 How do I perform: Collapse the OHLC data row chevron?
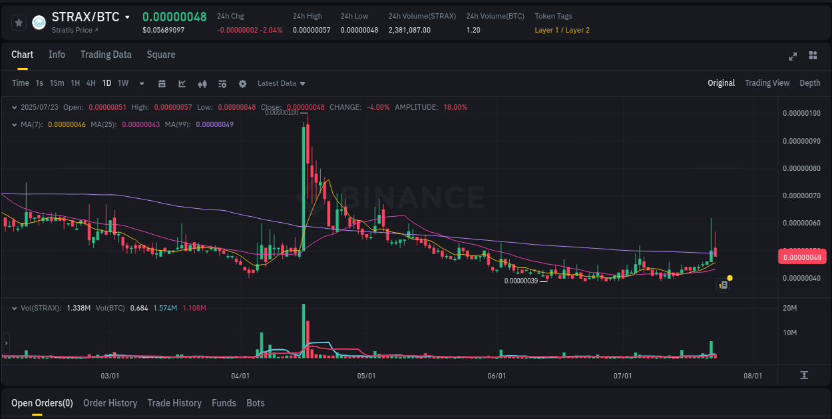point(15,107)
